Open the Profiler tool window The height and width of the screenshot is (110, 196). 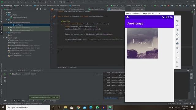click(x=36, y=101)
